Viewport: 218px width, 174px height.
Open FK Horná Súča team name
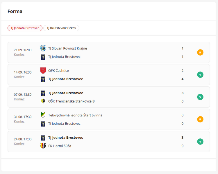60,146
